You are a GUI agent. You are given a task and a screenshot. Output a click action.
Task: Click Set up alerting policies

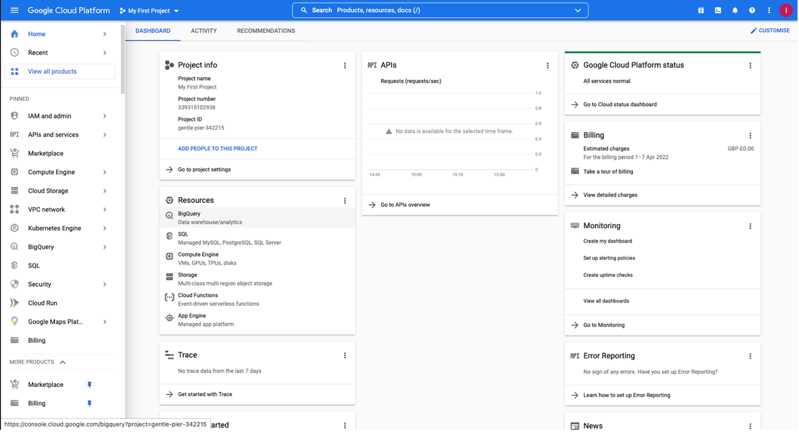click(609, 258)
